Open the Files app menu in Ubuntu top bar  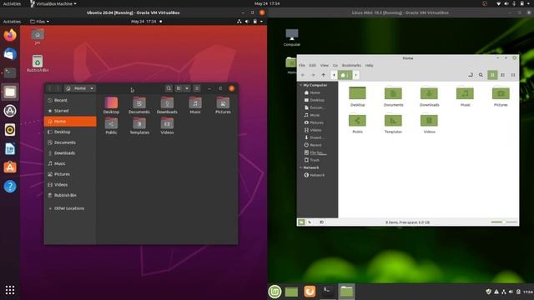pos(39,22)
